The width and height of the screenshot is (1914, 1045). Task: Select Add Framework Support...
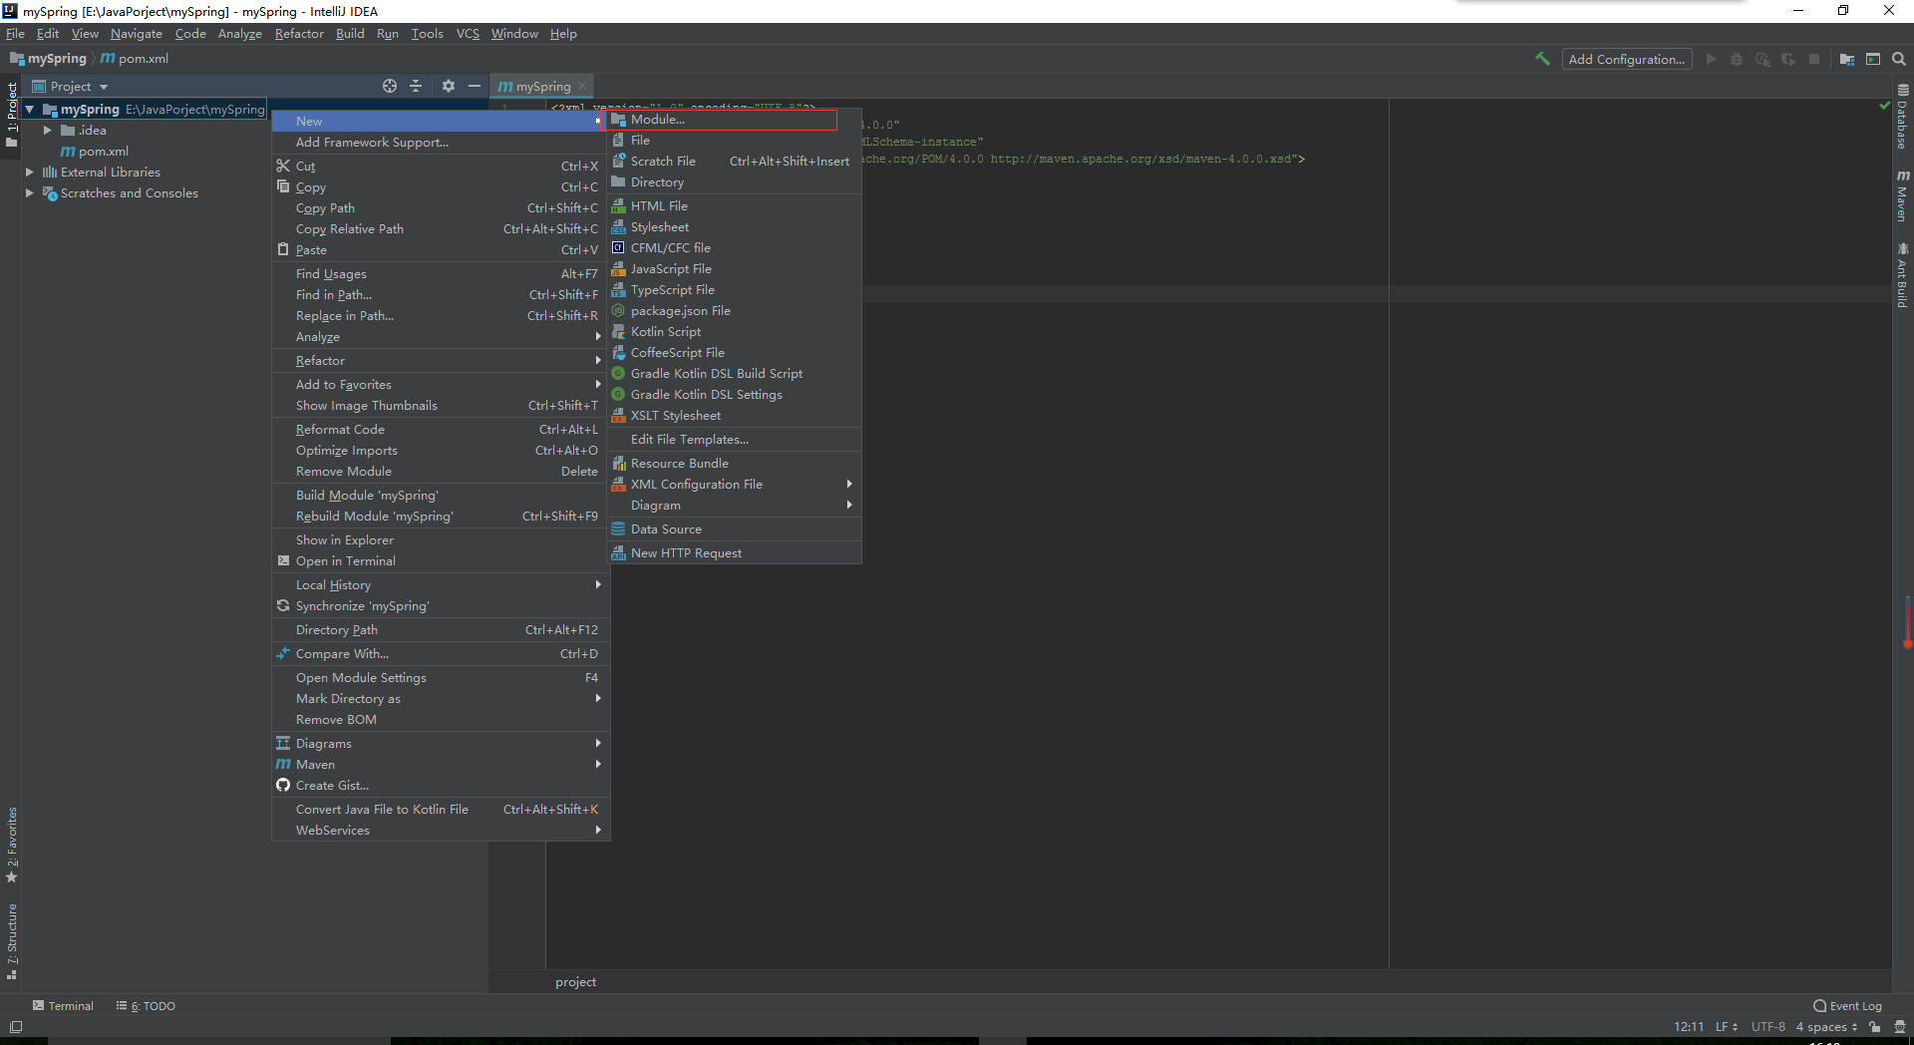[x=441, y=143]
